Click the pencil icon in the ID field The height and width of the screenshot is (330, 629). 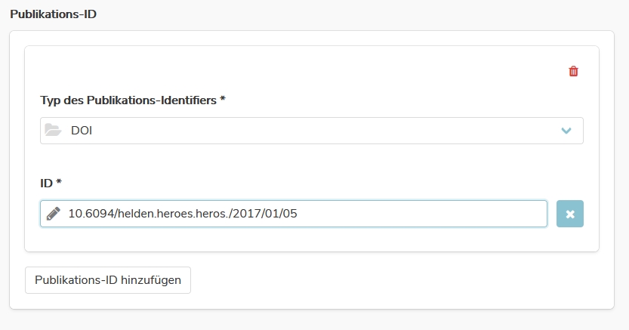tap(54, 214)
